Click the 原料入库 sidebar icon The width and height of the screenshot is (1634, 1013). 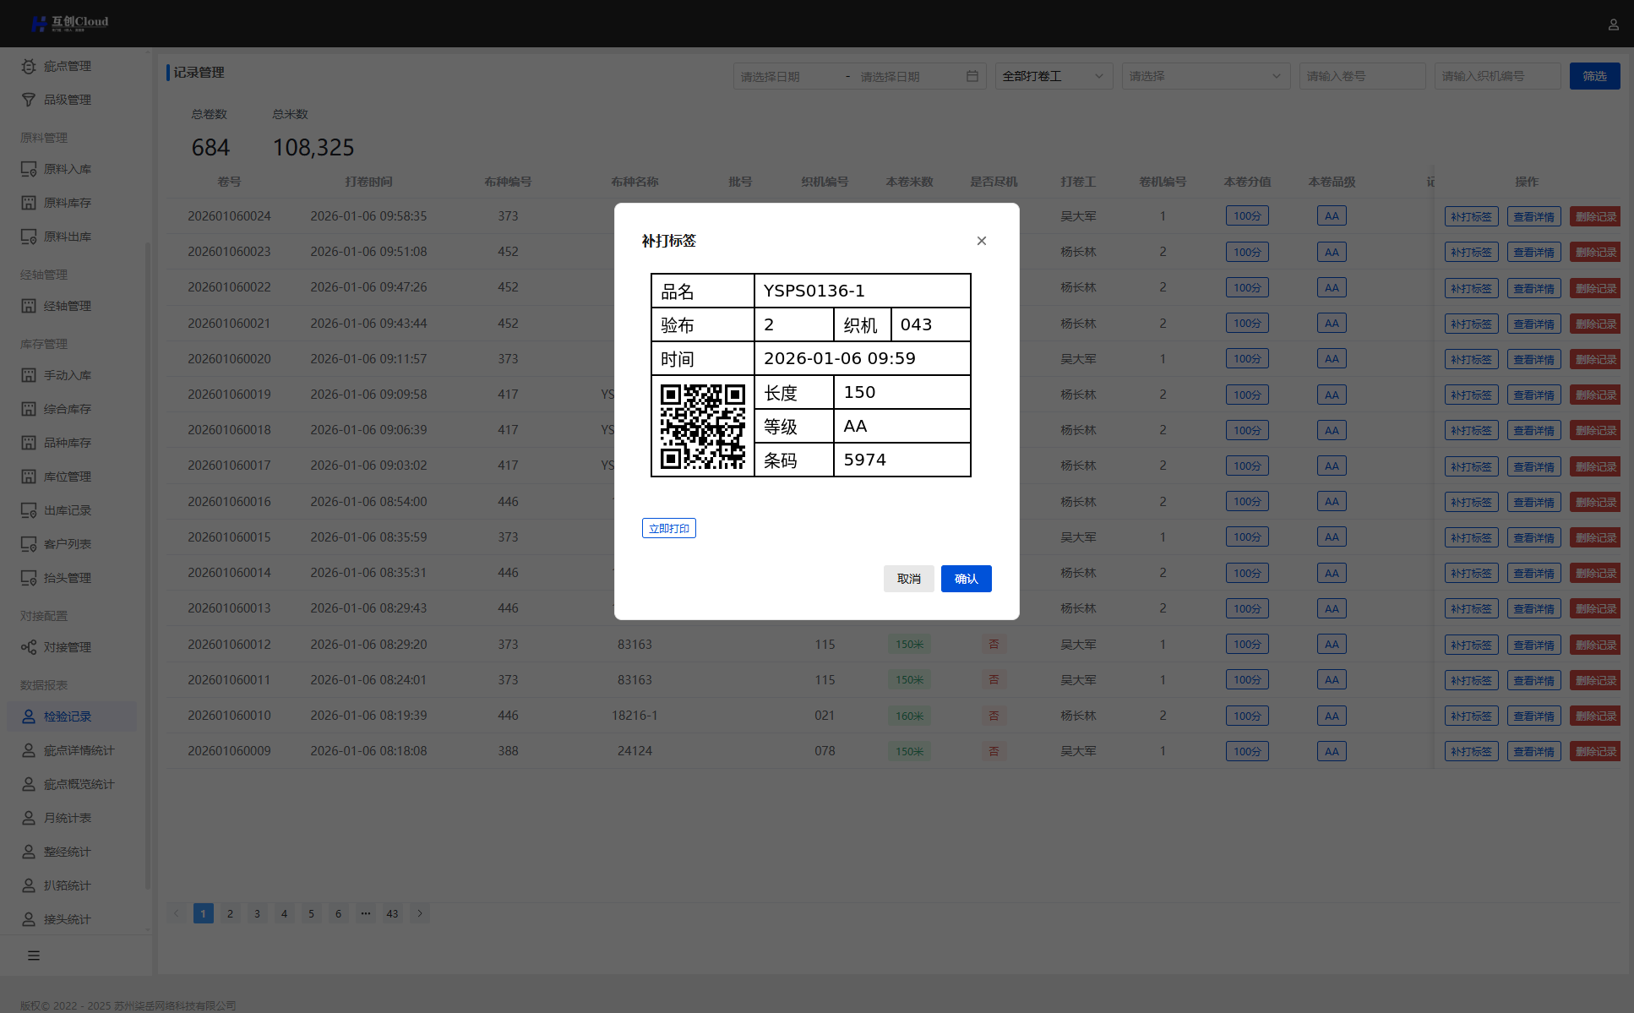(x=29, y=169)
